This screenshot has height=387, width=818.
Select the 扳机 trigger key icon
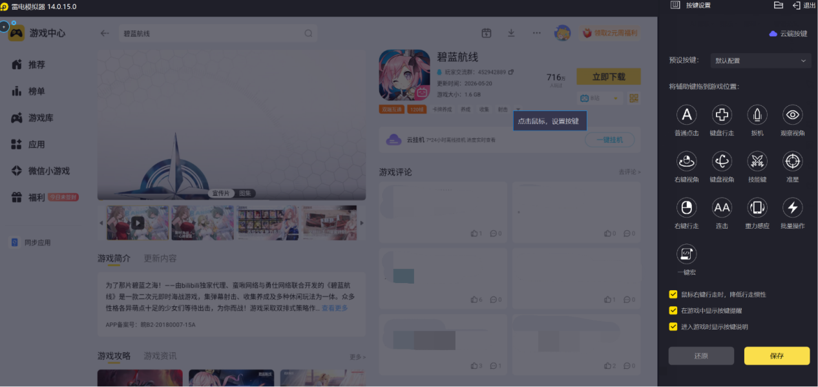(757, 115)
